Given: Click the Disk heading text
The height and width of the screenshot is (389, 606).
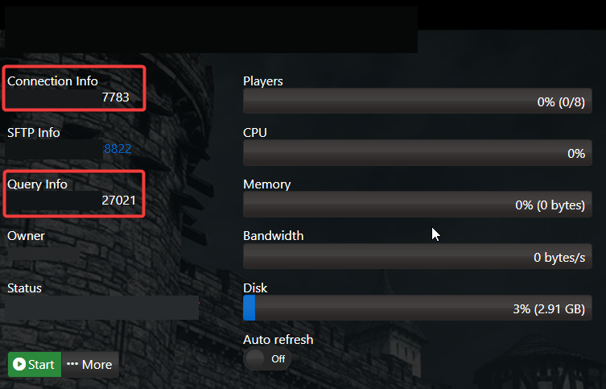Looking at the screenshot, I should (255, 288).
